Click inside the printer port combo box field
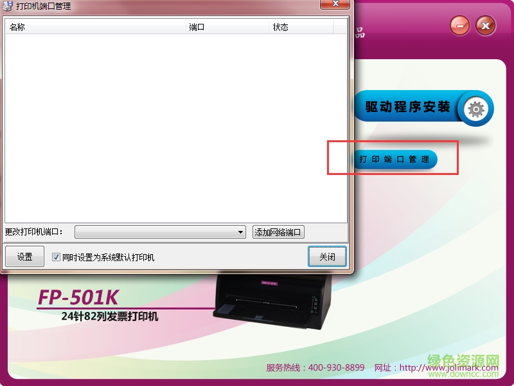The image size is (514, 386). click(x=154, y=232)
